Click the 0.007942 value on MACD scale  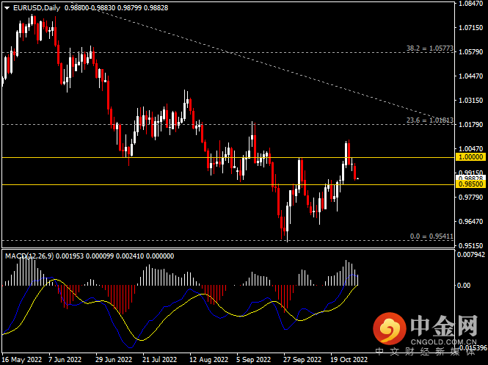tap(470, 255)
